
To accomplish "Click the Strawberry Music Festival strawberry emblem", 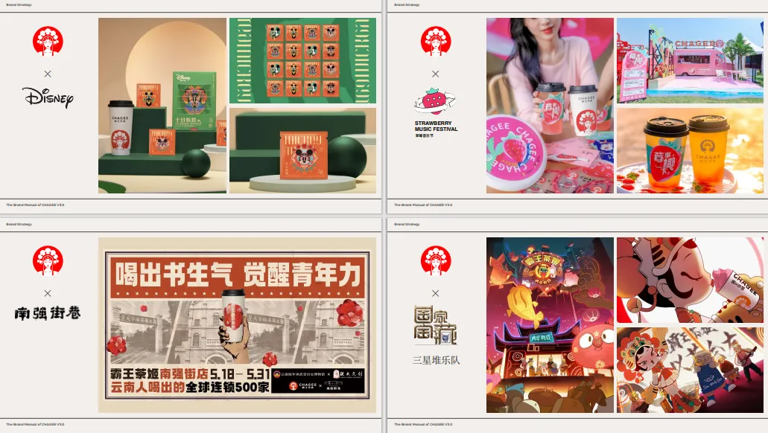I will point(434,101).
